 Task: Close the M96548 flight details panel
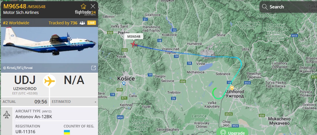pyautogui.click(x=93, y=6)
